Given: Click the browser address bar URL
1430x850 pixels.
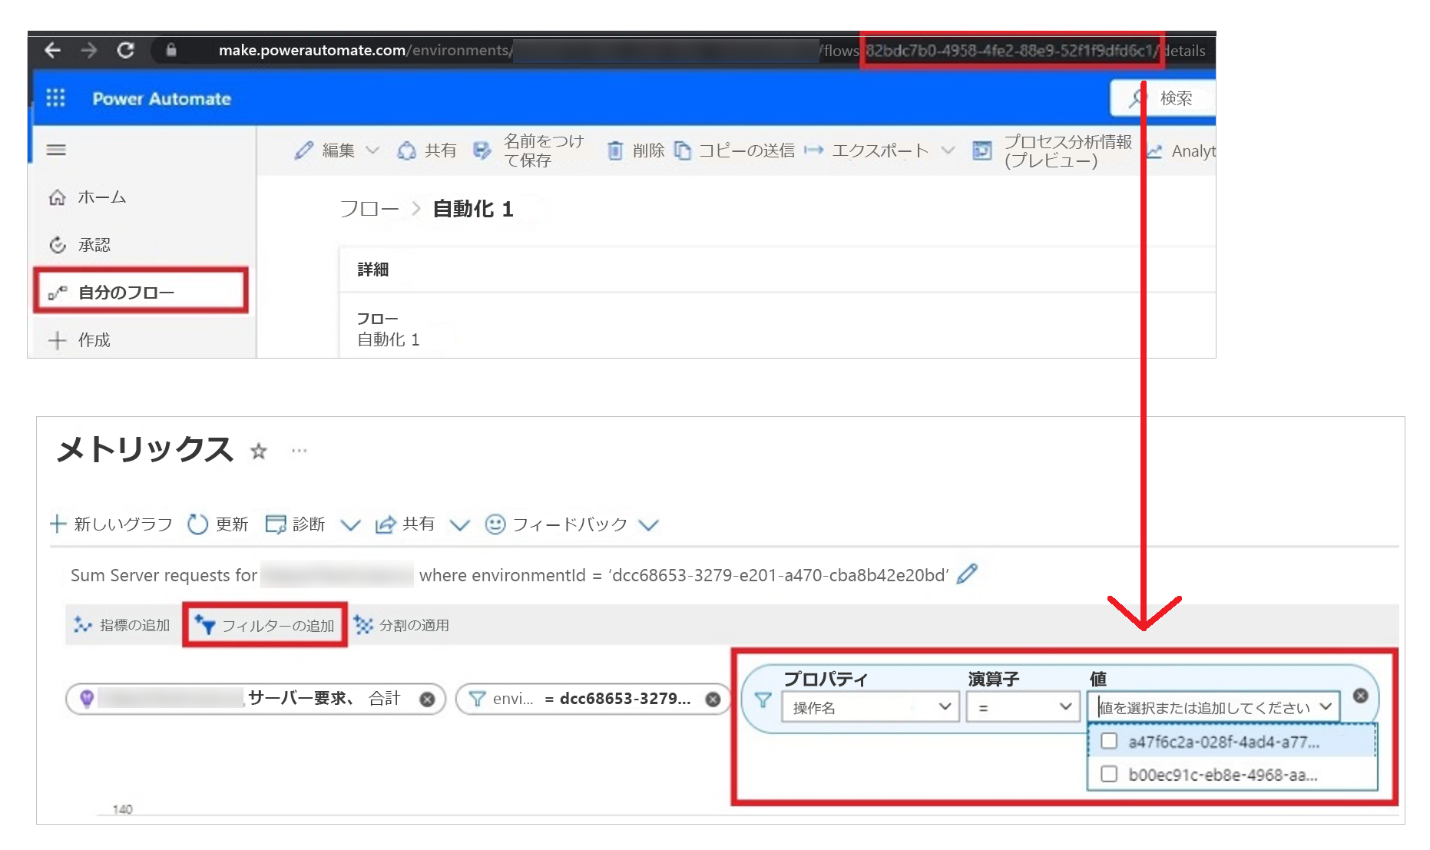Looking at the screenshot, I should click(x=712, y=51).
